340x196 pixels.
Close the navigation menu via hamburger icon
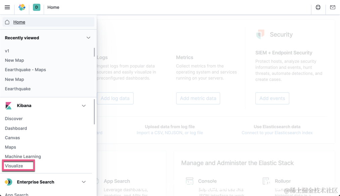tap(7, 7)
